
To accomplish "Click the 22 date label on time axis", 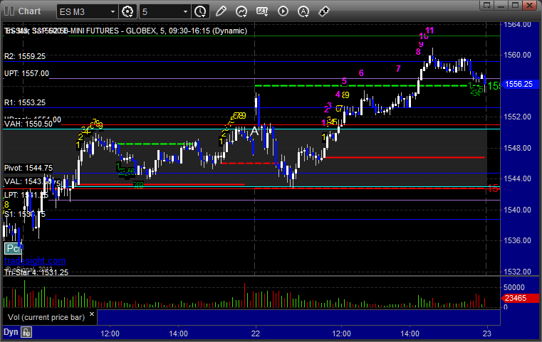I will (256, 333).
